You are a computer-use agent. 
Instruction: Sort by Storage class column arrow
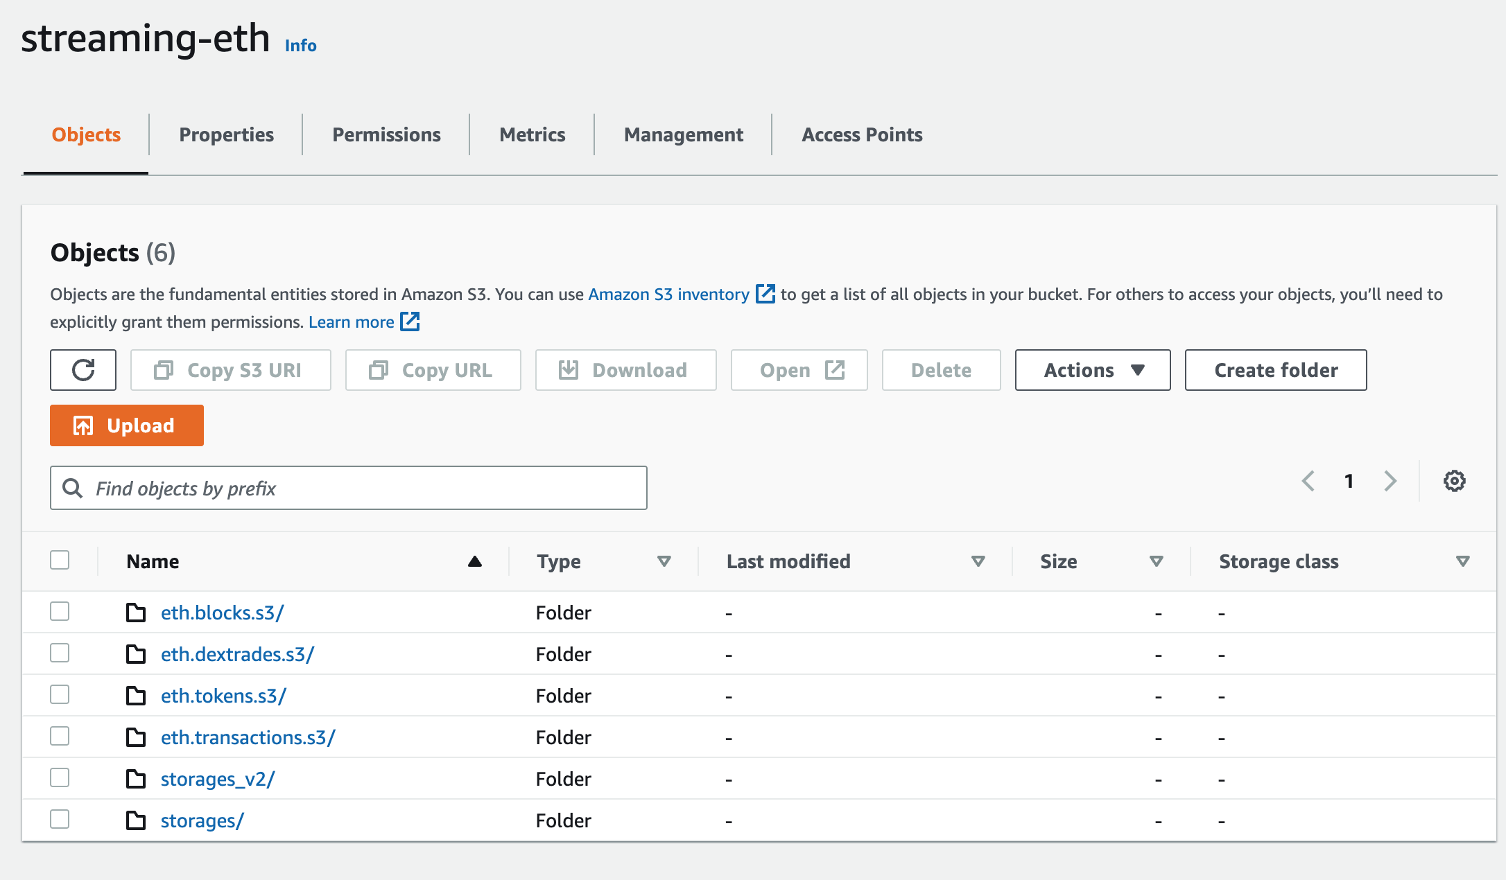tap(1463, 561)
